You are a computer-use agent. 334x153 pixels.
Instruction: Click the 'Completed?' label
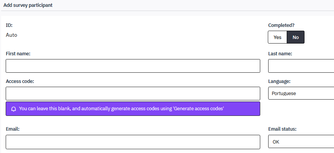(281, 25)
